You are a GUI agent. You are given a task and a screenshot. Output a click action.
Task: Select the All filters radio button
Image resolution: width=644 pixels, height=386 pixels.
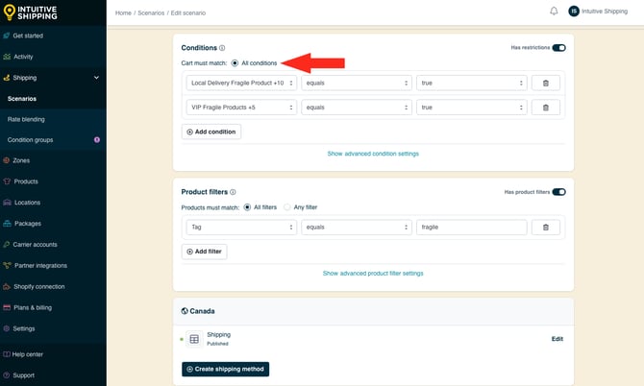coord(247,207)
